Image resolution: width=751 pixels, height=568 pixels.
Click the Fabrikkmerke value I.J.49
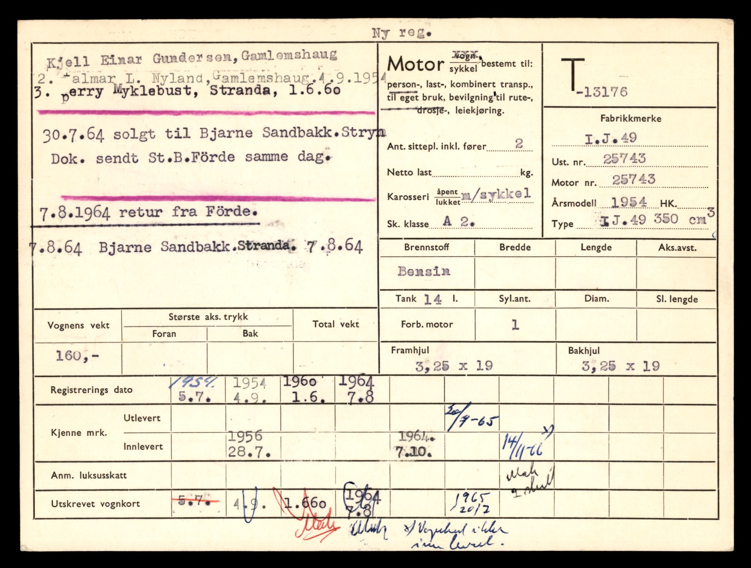coord(610,138)
